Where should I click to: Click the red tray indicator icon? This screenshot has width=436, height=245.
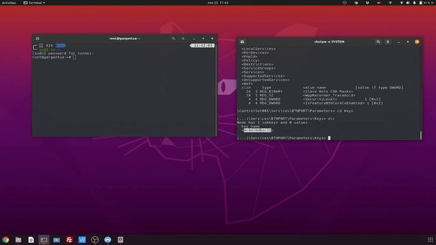pos(379,3)
